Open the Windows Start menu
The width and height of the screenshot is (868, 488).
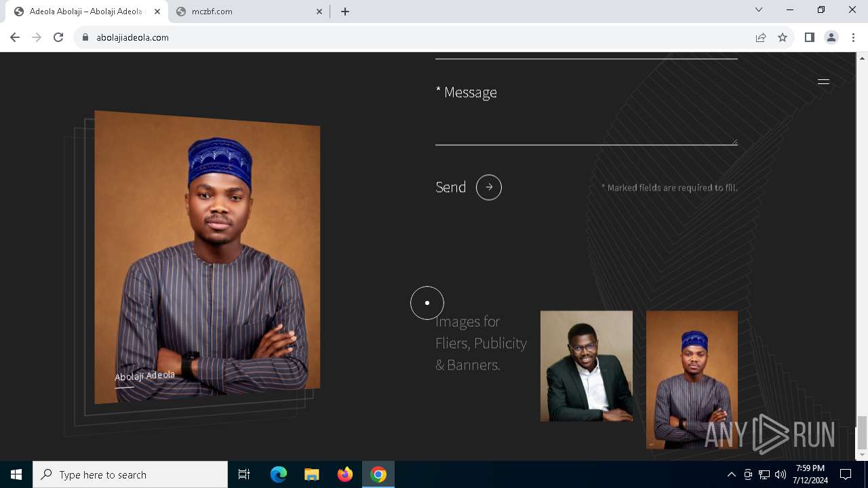(16, 474)
